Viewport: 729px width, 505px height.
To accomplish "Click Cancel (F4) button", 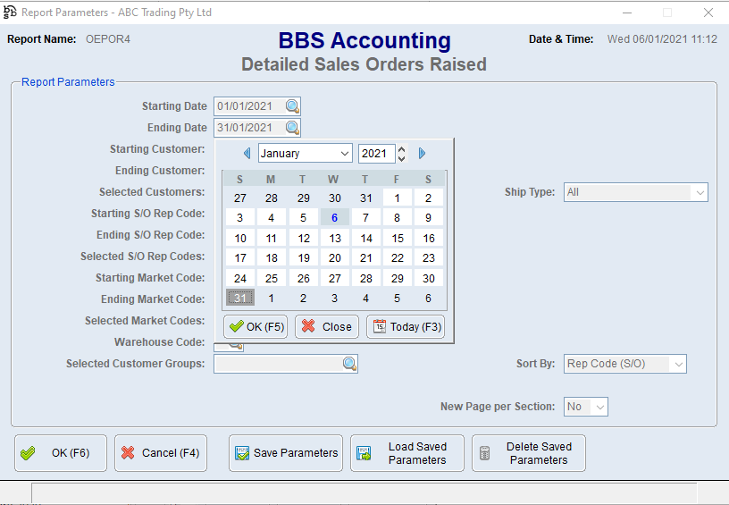I will point(161,453).
